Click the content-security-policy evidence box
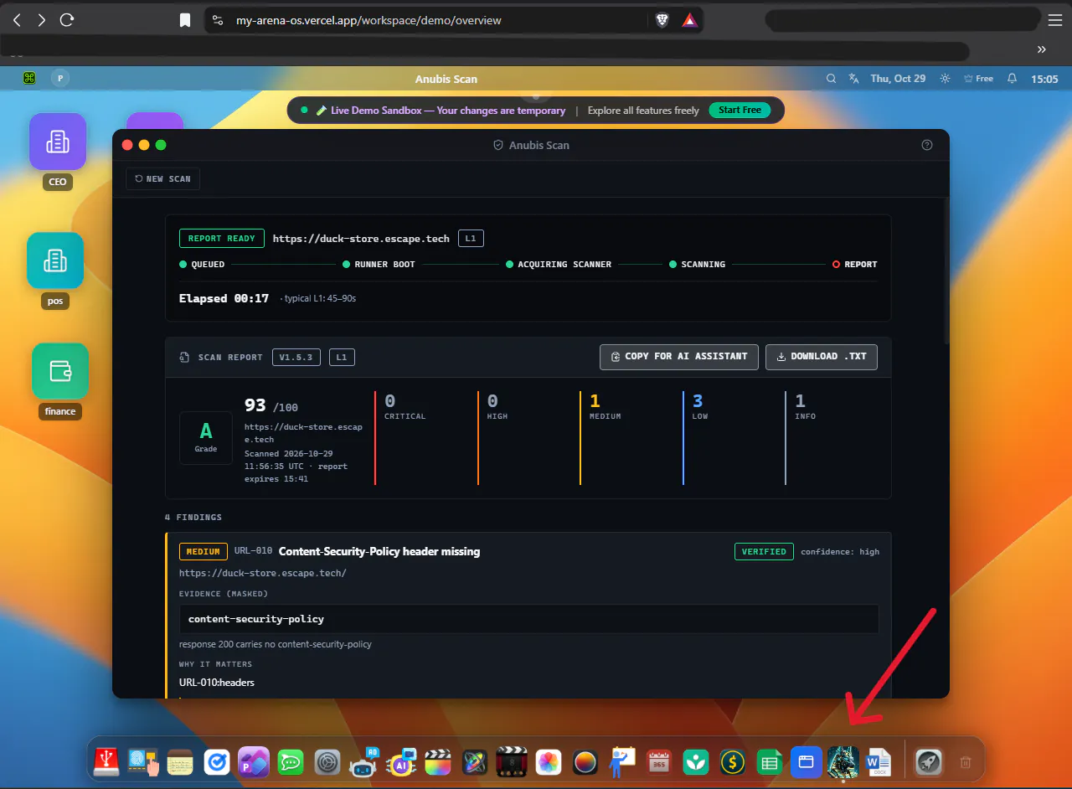The image size is (1072, 789). pyautogui.click(x=528, y=619)
